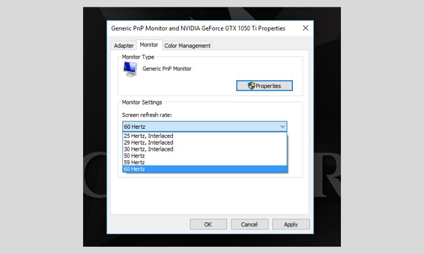
Task: Select highlighted 60 Hertz list option
Action: 205,169
